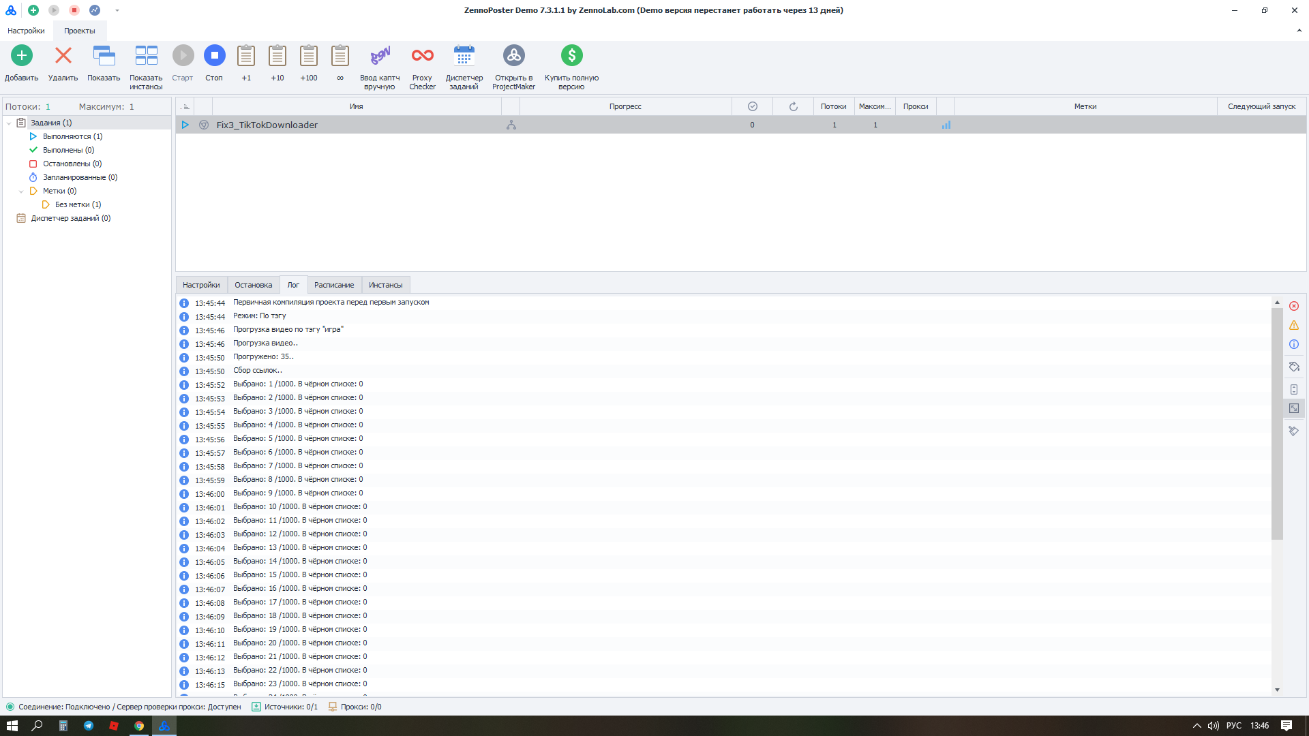Toggle warning messages filter in log
This screenshot has width=1309, height=736.
click(x=1293, y=325)
